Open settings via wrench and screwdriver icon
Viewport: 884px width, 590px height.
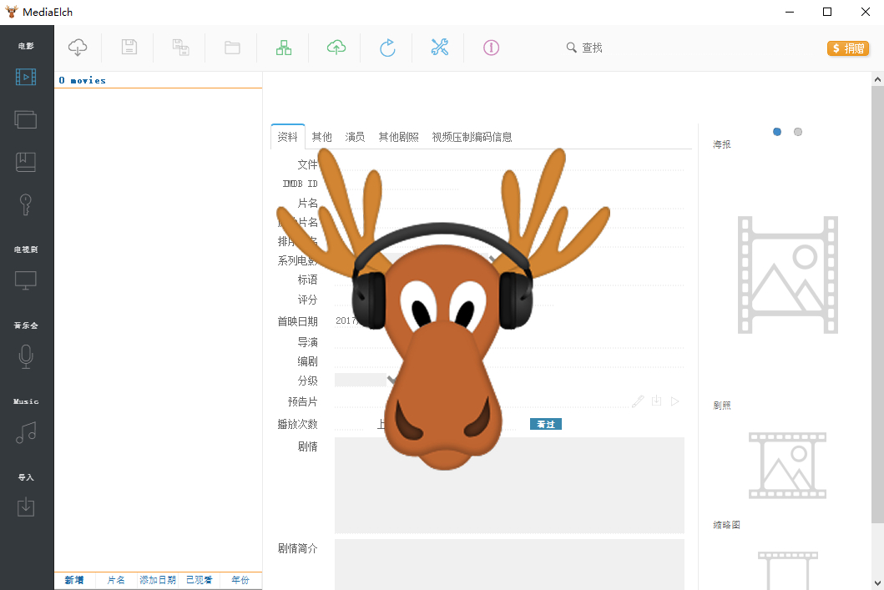(x=440, y=48)
